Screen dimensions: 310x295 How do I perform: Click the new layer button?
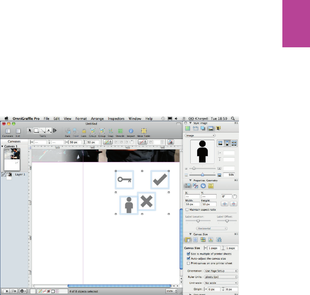(x=14, y=291)
